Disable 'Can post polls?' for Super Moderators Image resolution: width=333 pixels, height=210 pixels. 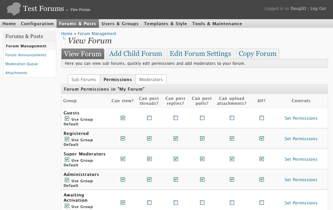point(202,159)
